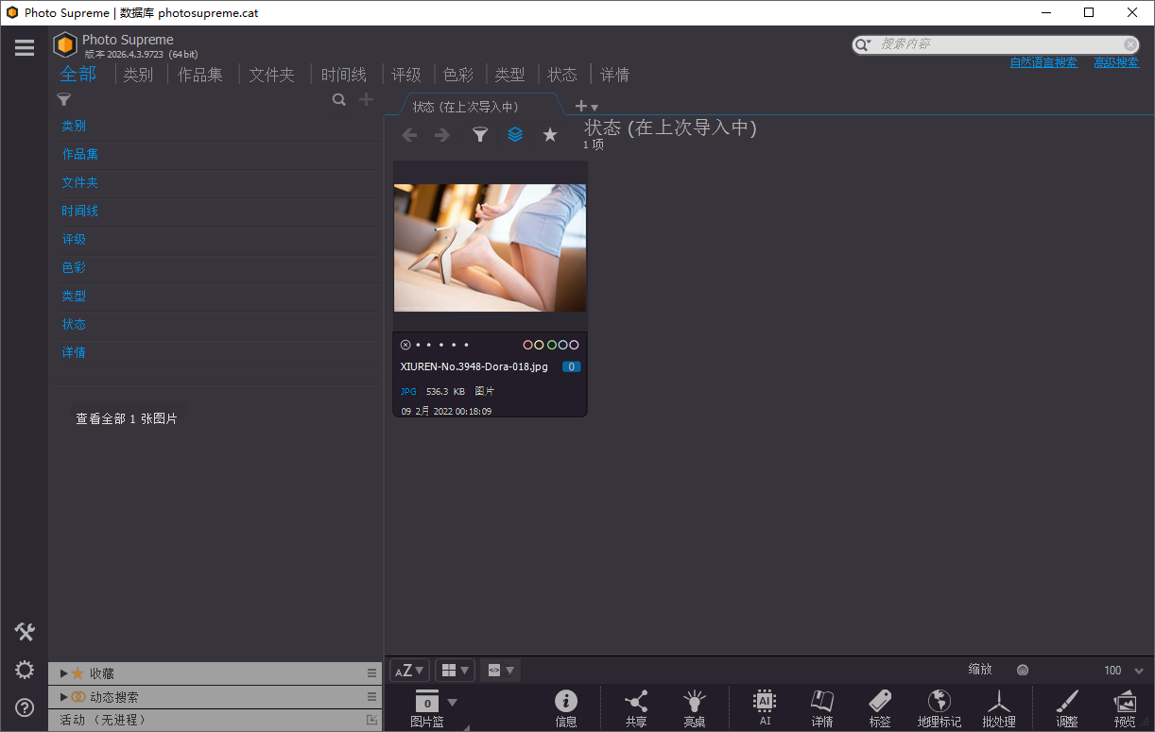The width and height of the screenshot is (1155, 732).
Task: Open the 调整 adjust brush tool
Action: pyautogui.click(x=1066, y=708)
